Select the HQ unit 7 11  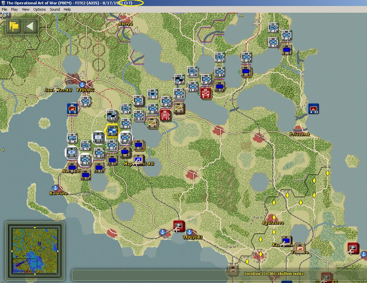click(x=220, y=57)
